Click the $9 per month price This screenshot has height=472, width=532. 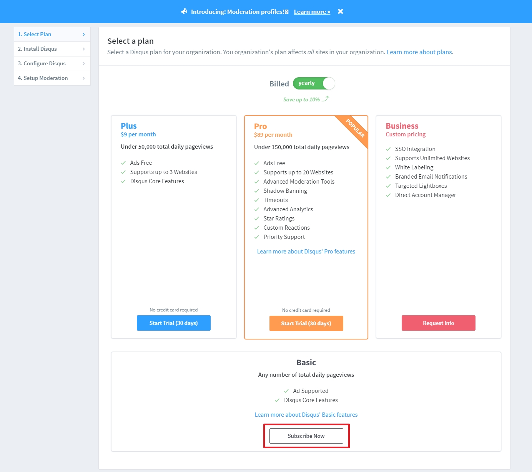[138, 134]
